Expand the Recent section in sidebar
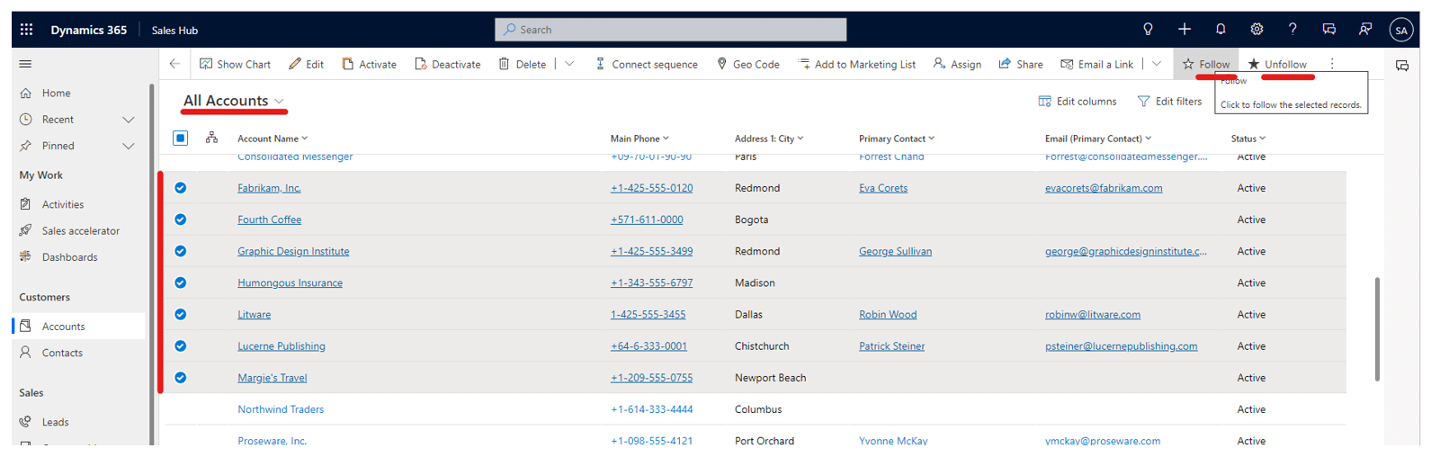This screenshot has height=466, width=1440. point(129,120)
